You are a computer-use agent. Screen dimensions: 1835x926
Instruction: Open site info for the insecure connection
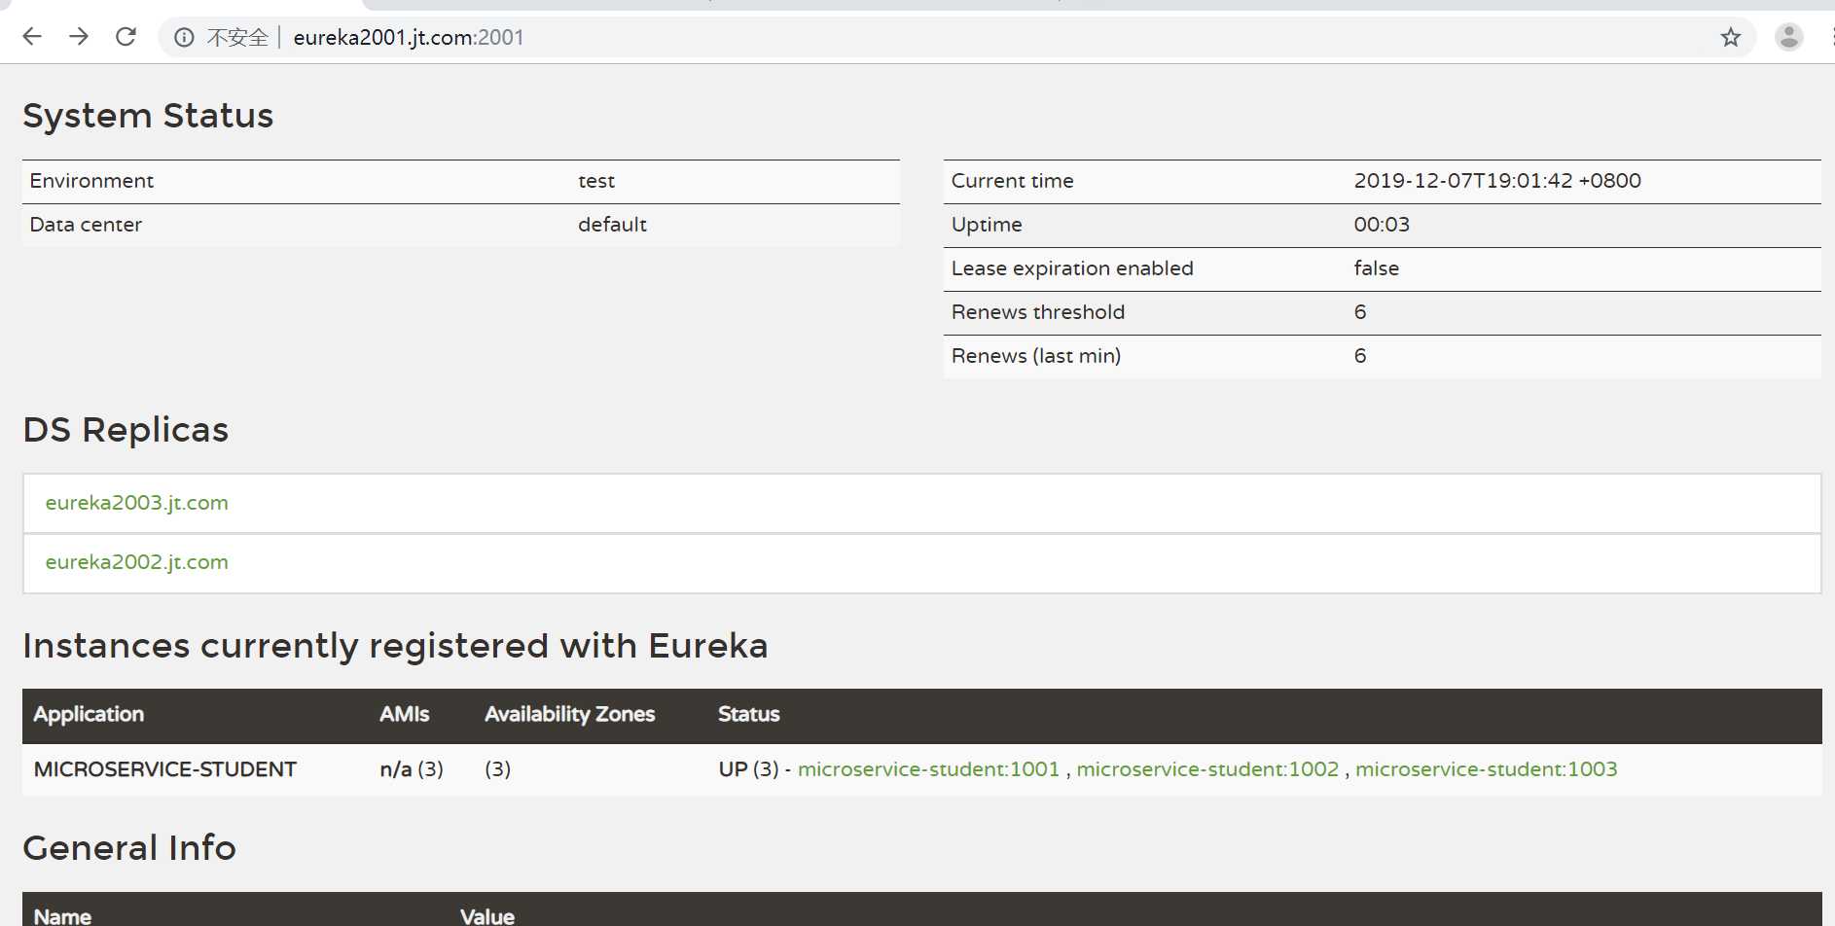184,37
